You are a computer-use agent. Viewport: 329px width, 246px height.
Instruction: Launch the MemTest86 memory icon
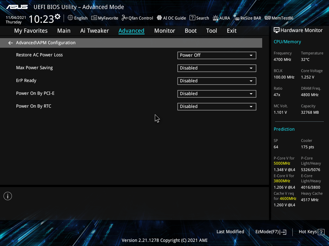click(268, 18)
